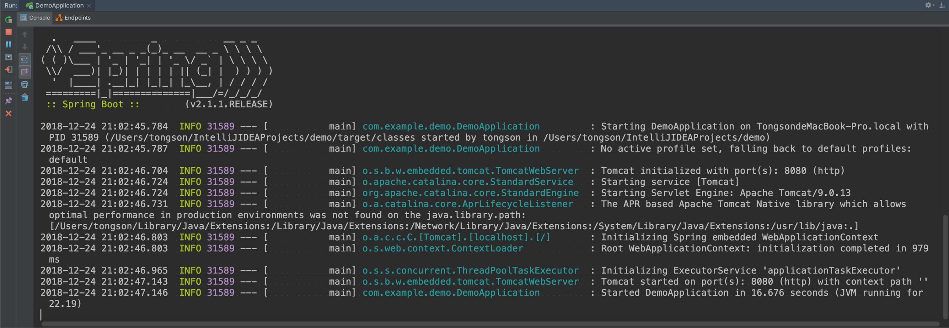Click the java.library.path list of Extensions folders

tap(454, 226)
